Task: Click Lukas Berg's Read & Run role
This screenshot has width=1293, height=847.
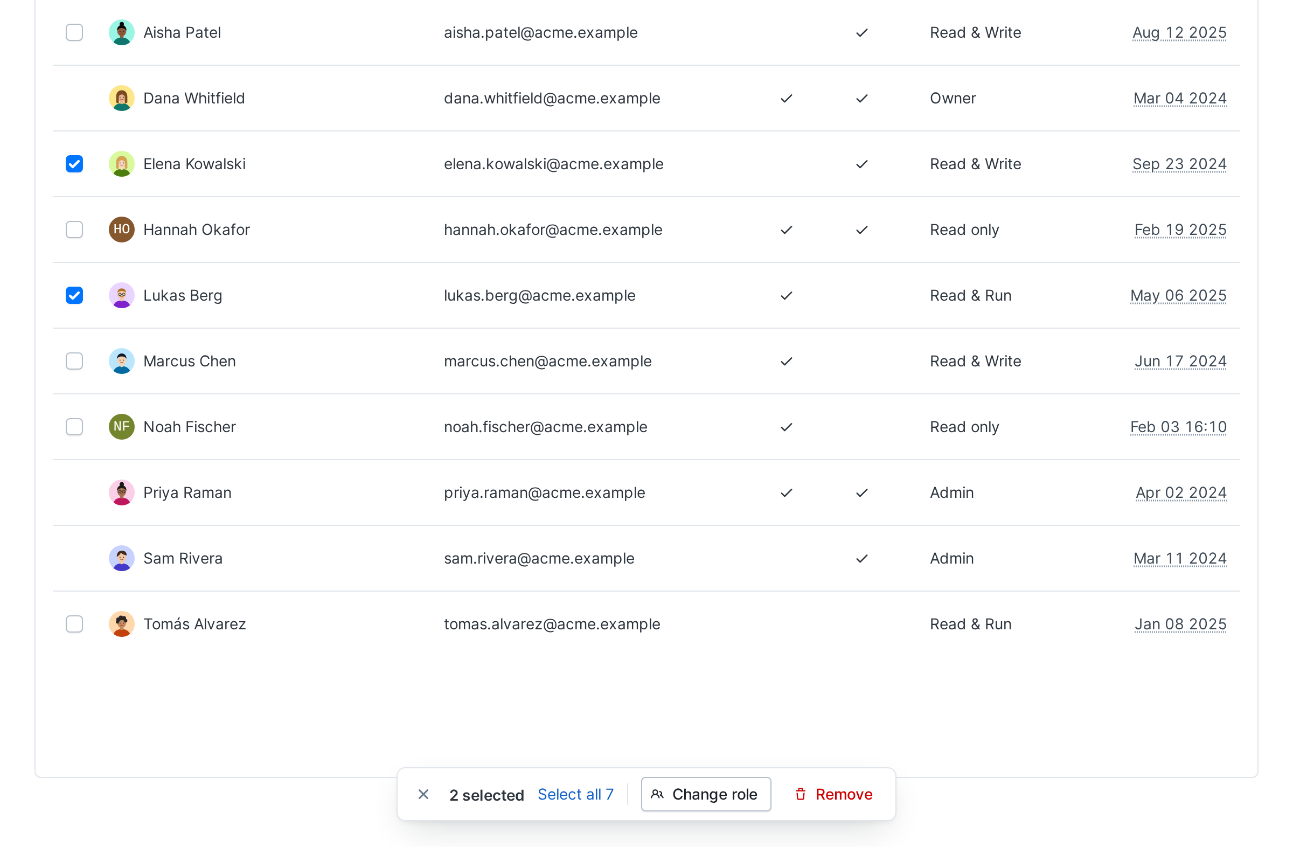Action: 971,296
